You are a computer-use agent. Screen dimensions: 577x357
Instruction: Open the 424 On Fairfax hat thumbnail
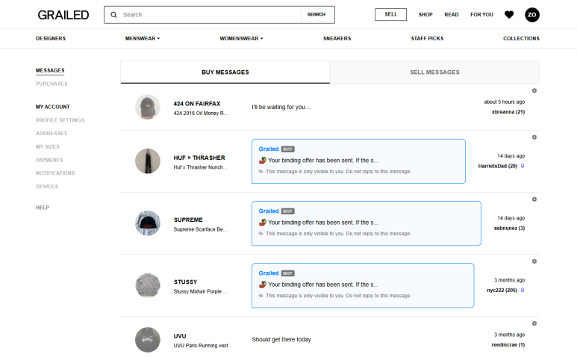pos(148,107)
